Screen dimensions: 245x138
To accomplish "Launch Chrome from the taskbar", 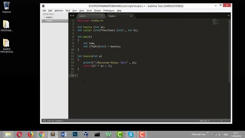I will 42,135.
